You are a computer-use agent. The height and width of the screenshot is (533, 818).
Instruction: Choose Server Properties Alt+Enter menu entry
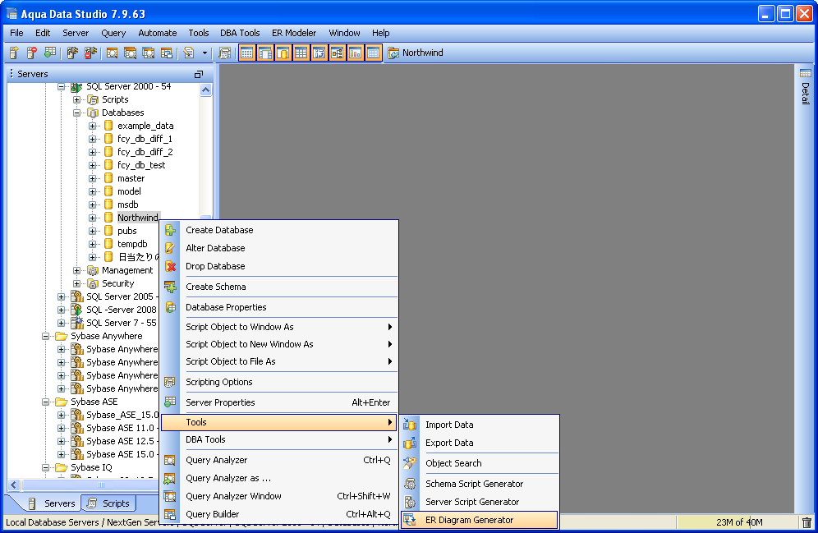(279, 402)
